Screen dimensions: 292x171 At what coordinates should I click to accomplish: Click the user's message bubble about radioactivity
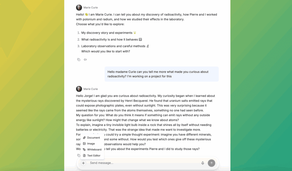point(161,74)
